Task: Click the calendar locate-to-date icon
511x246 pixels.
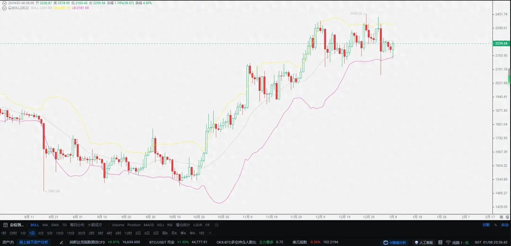Action: [5, 225]
